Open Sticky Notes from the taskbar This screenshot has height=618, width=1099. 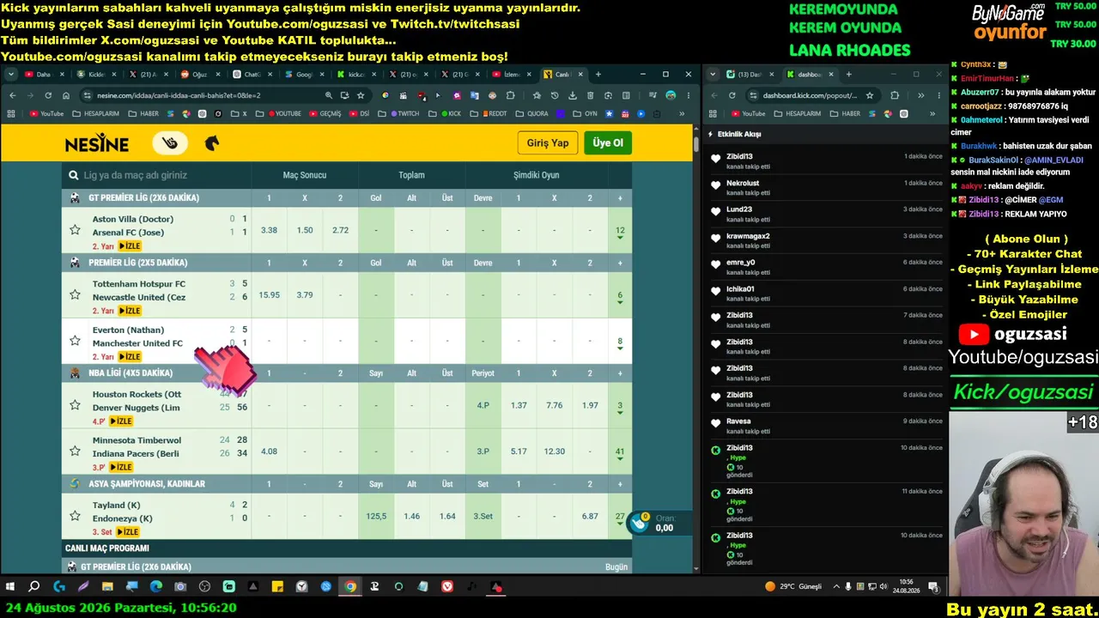277,587
